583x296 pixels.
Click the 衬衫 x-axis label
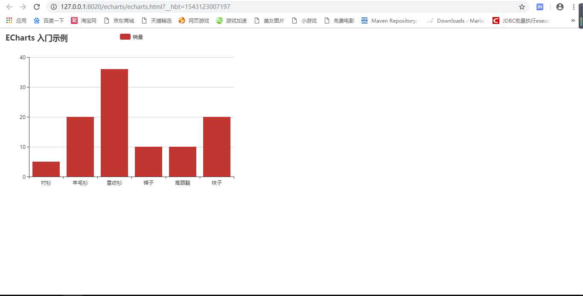point(46,183)
